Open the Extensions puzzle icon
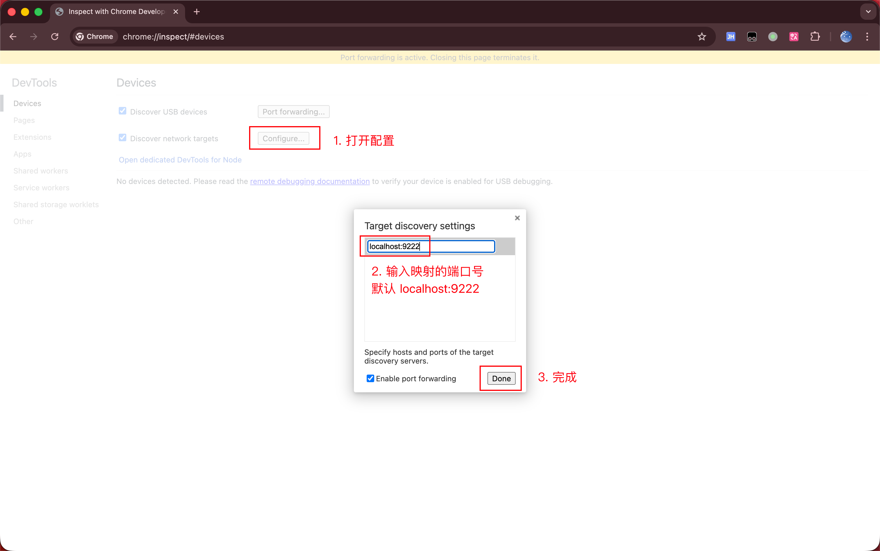 (815, 36)
